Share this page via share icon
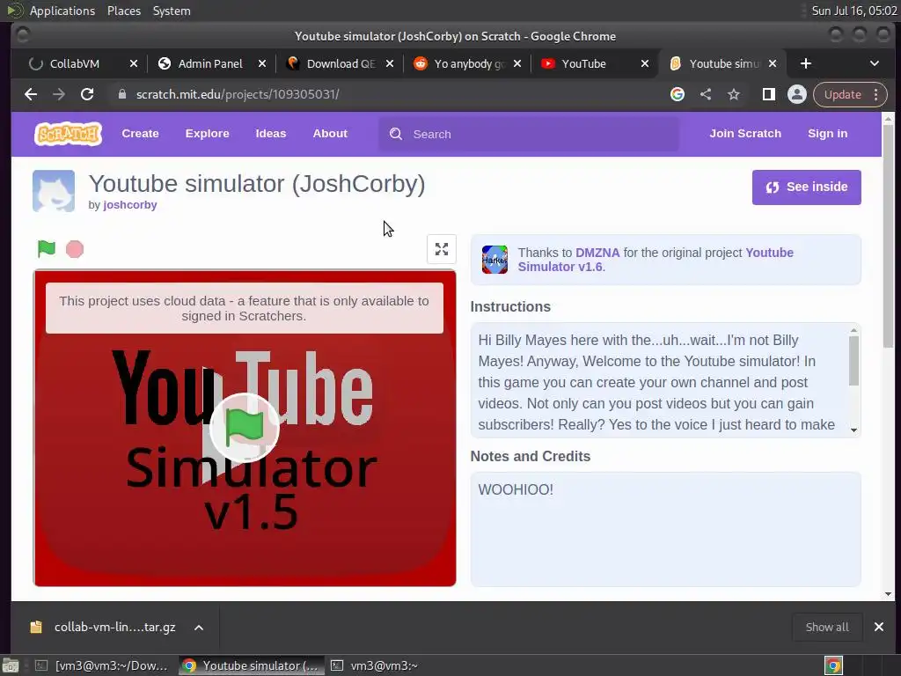 706,94
